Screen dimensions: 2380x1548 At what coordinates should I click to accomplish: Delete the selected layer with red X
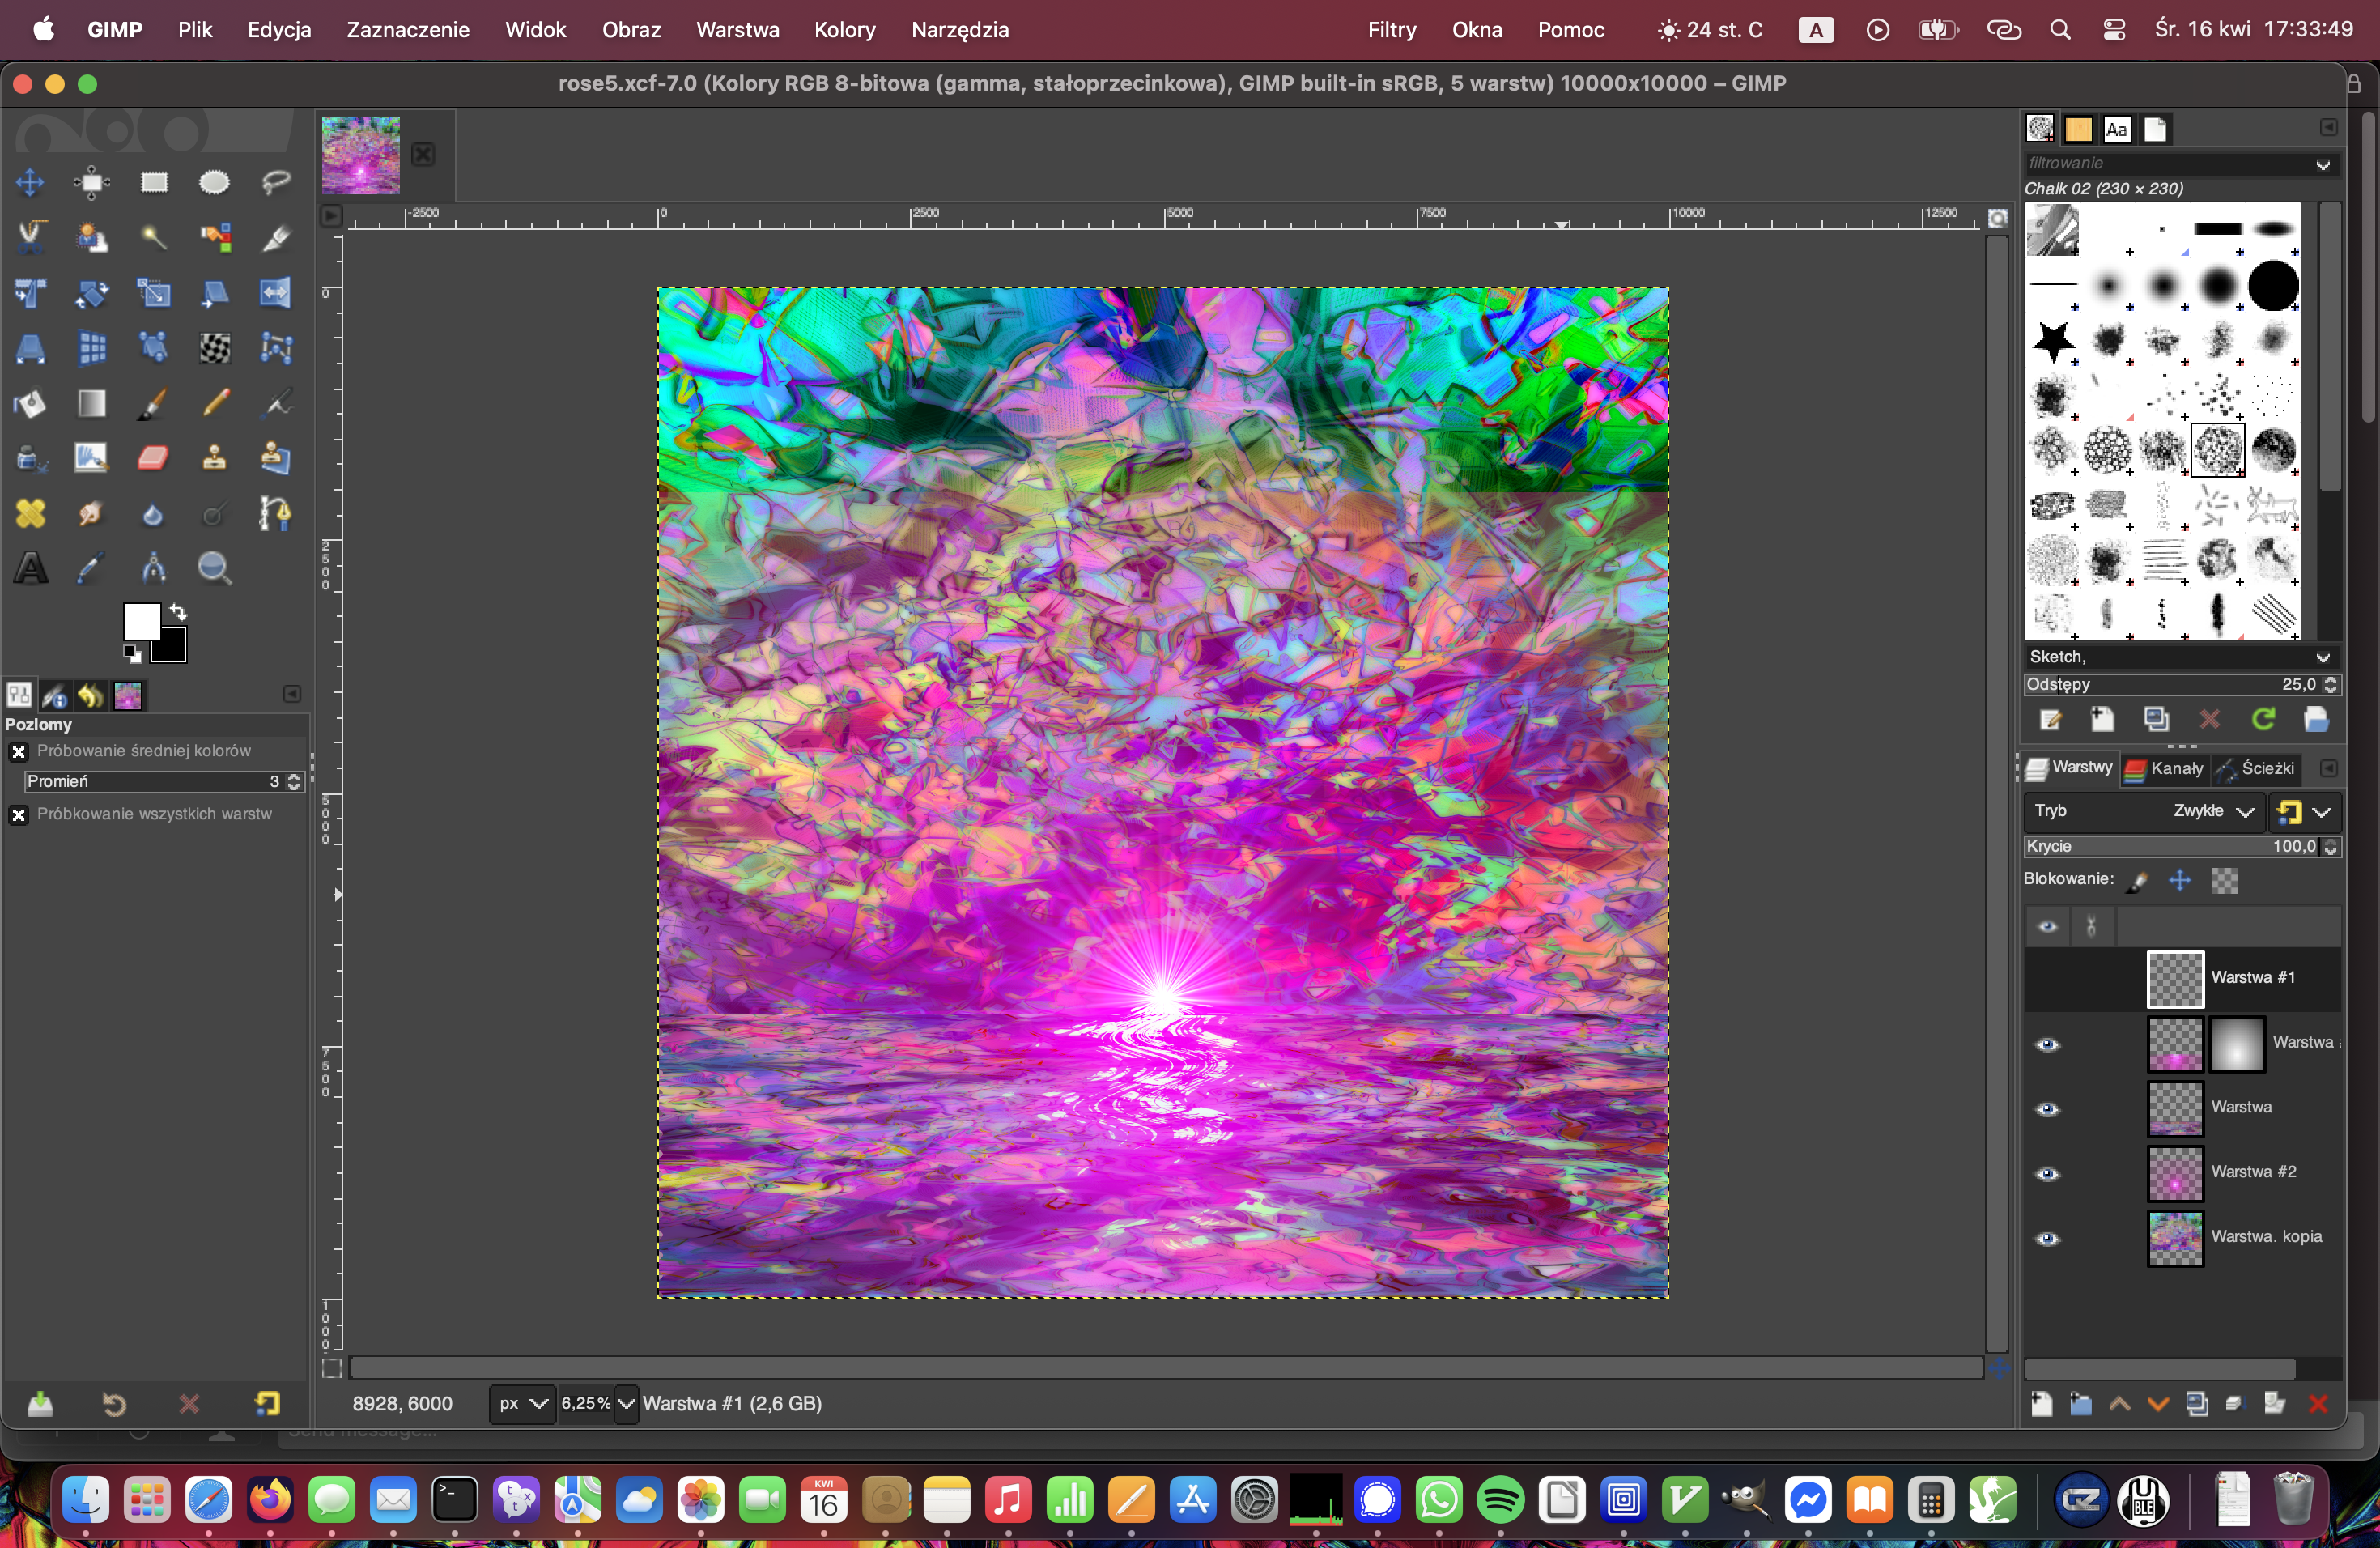[2317, 1403]
